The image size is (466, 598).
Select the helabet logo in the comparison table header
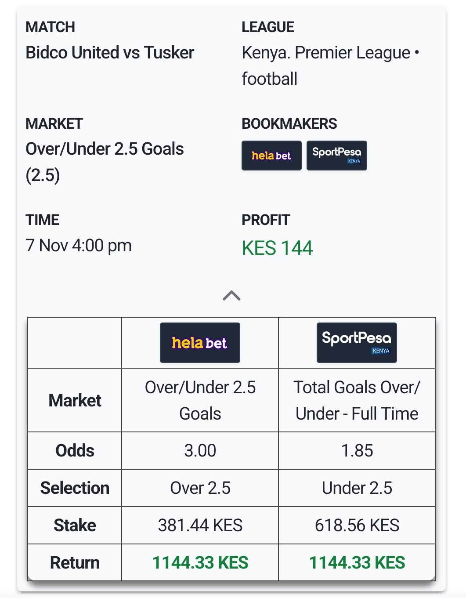click(x=200, y=342)
